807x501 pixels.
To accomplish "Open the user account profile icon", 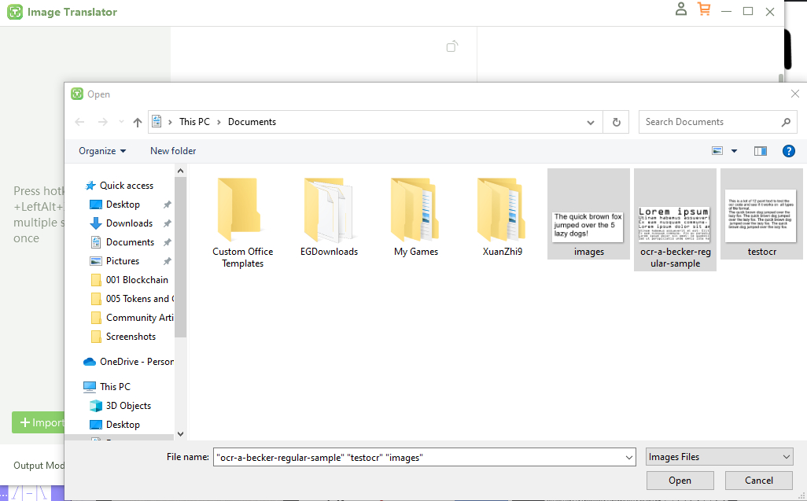I will click(681, 11).
